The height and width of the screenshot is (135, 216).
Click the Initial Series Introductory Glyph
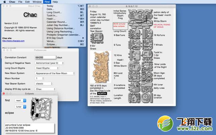(140, 19)
